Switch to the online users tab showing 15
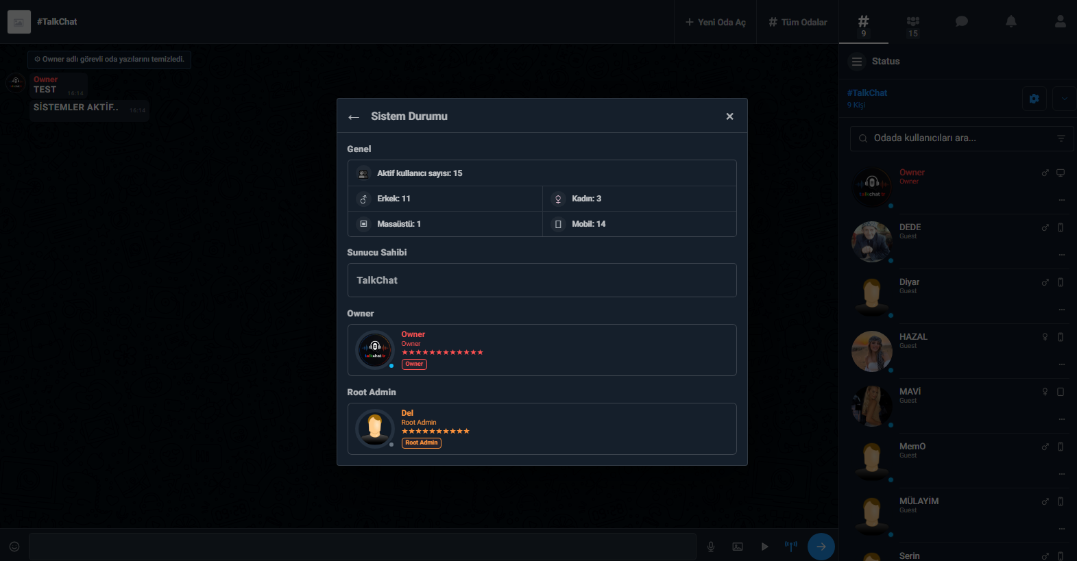The width and height of the screenshot is (1077, 561). 913,26
